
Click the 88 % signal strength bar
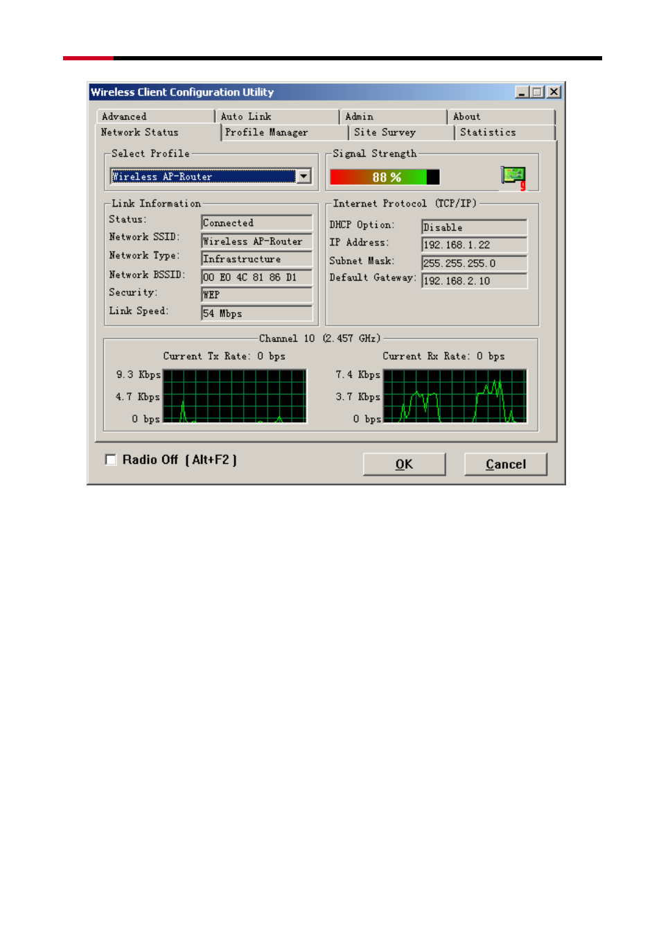[385, 177]
